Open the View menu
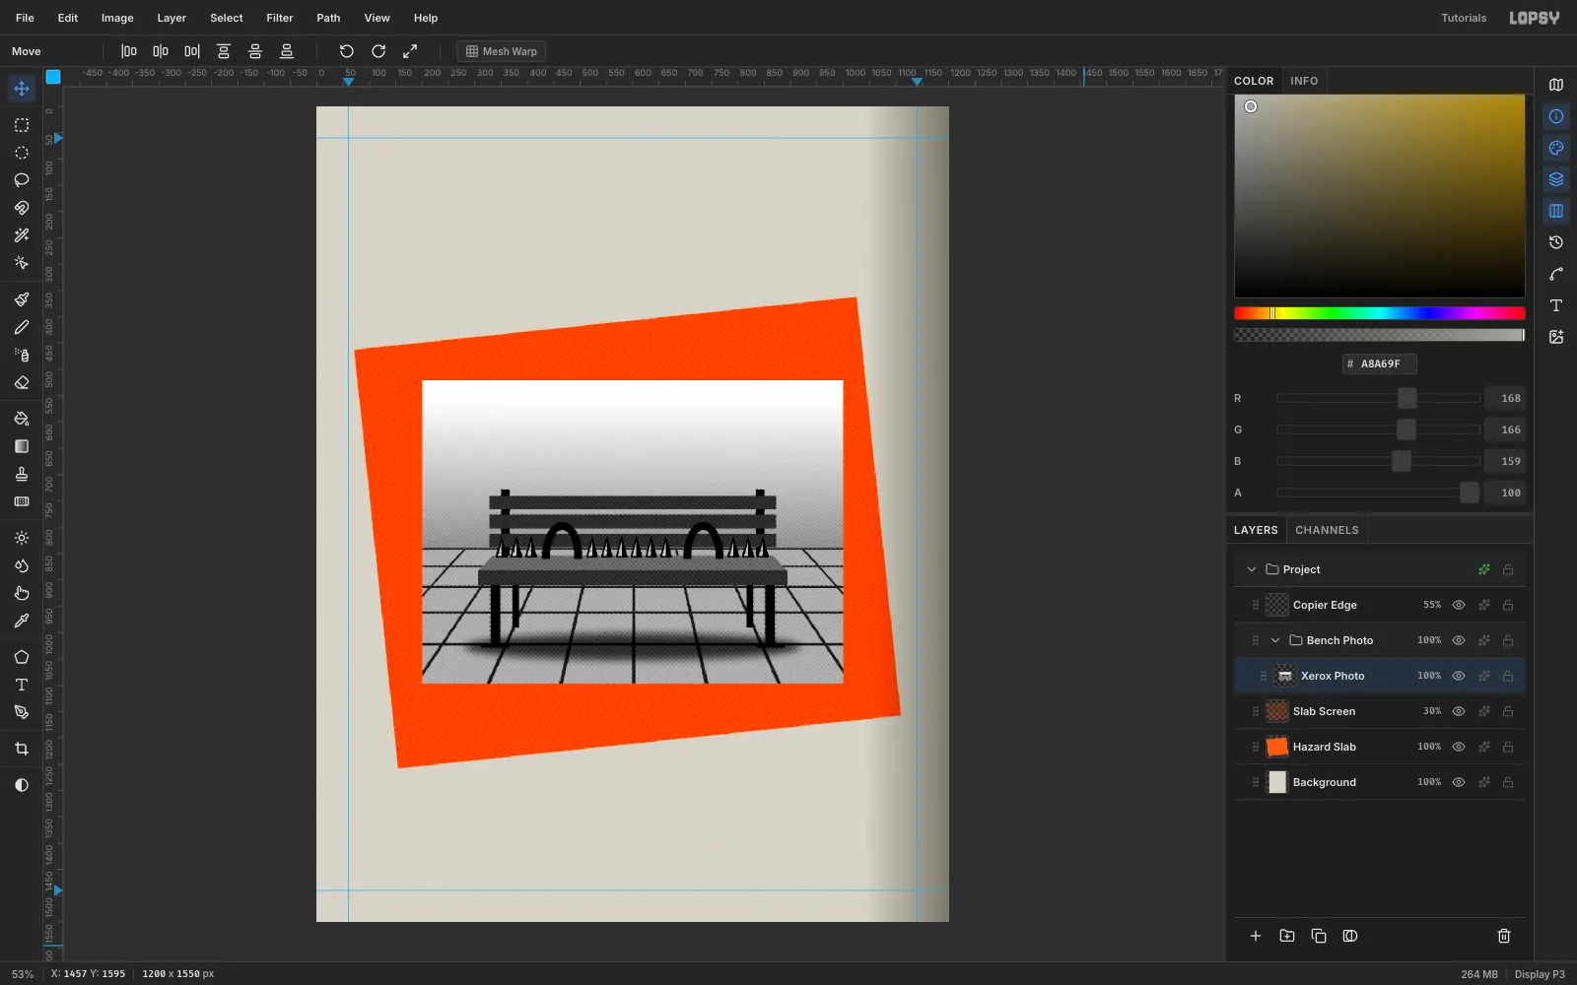The image size is (1577, 985). pos(377,18)
